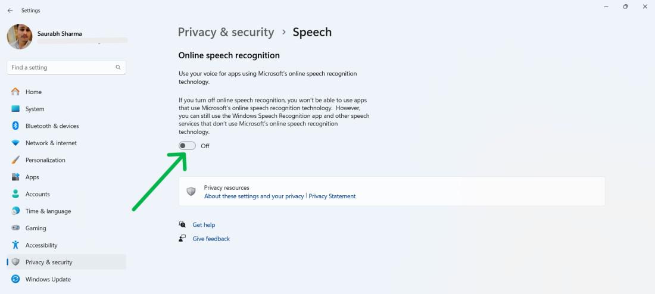Click Privacy & security breadcrumb link

226,32
